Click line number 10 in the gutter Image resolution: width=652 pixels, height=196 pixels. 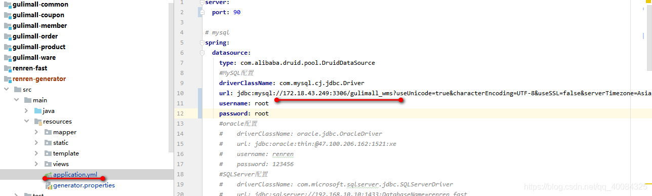click(181, 93)
